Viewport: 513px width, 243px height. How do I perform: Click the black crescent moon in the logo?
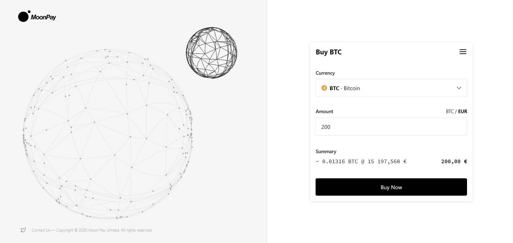tap(23, 17)
